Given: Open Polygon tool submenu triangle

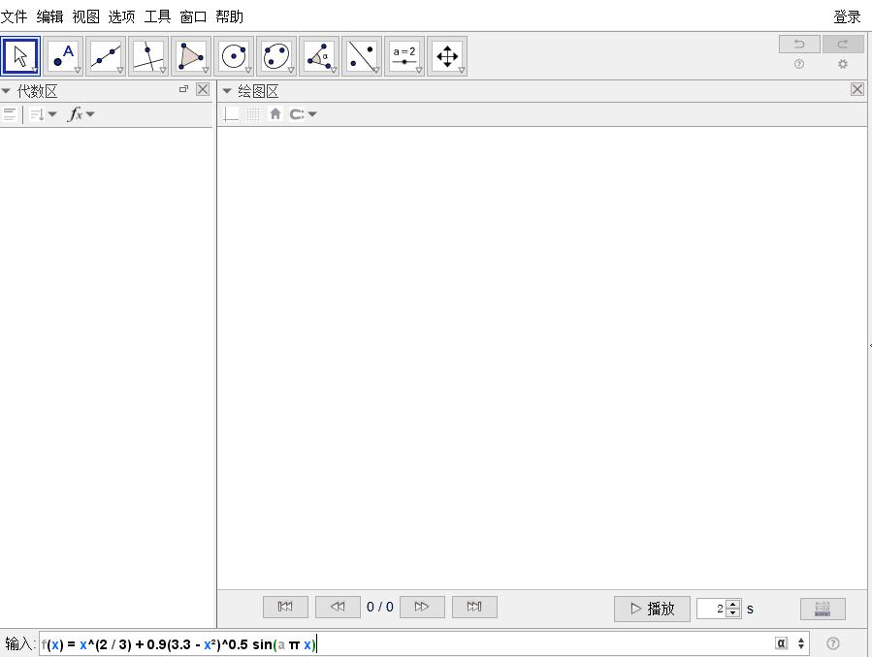Looking at the screenshot, I should (206, 70).
